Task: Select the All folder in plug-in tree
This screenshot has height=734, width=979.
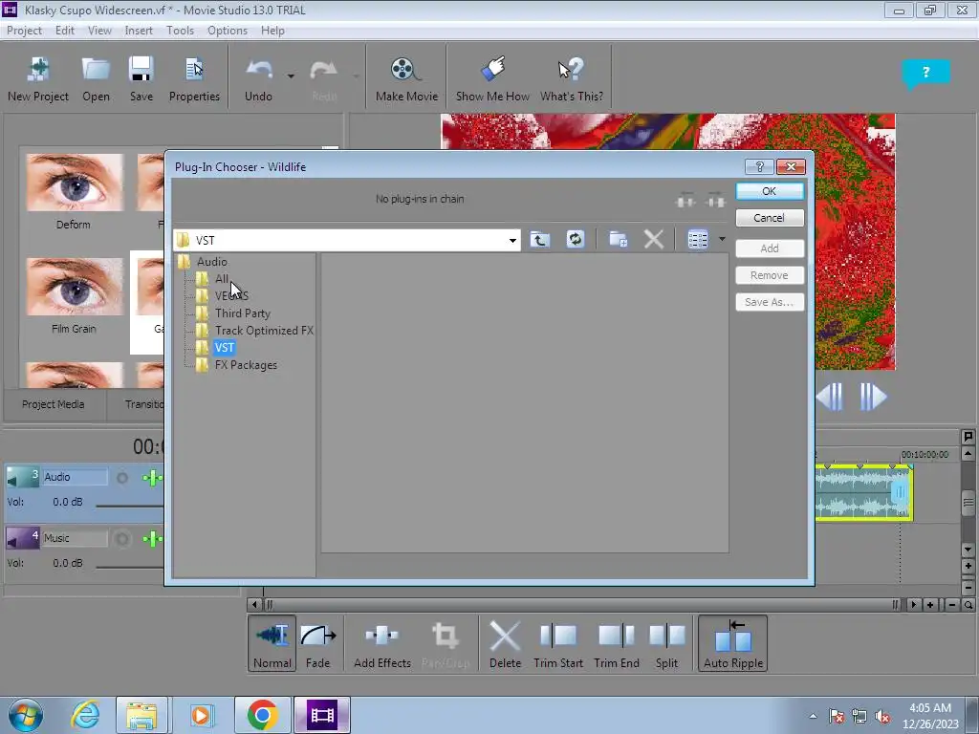Action: (x=222, y=278)
